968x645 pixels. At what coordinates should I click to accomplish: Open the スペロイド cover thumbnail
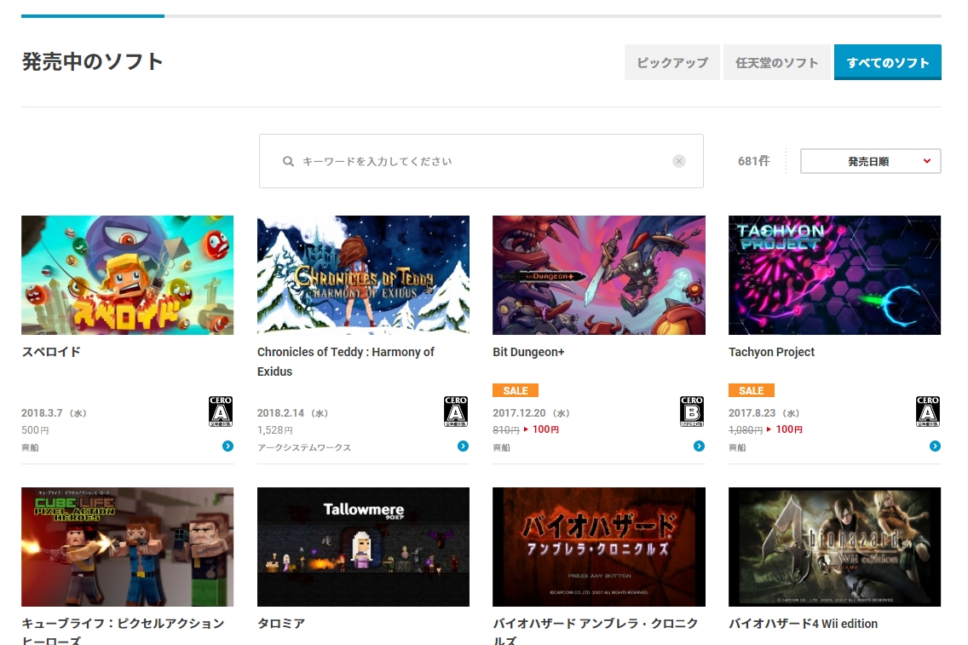point(127,274)
